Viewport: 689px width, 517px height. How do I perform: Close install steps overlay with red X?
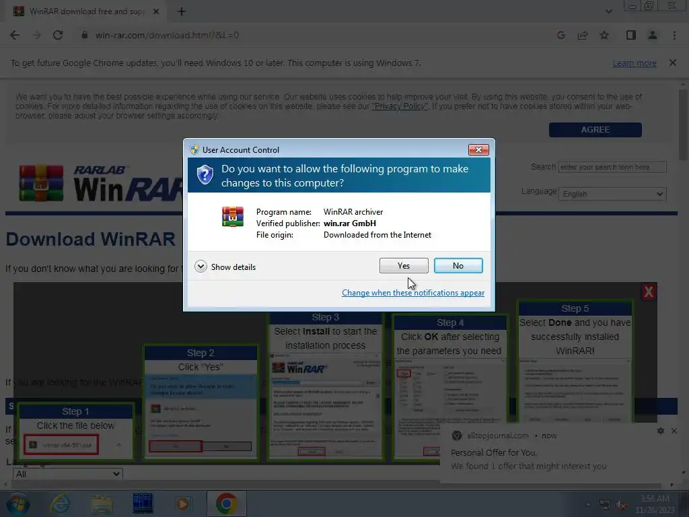click(x=649, y=292)
